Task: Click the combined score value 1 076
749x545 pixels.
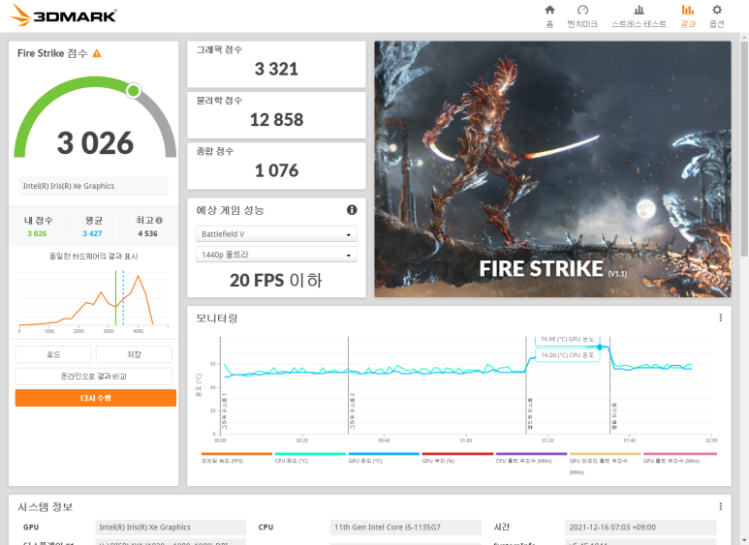Action: [x=276, y=170]
